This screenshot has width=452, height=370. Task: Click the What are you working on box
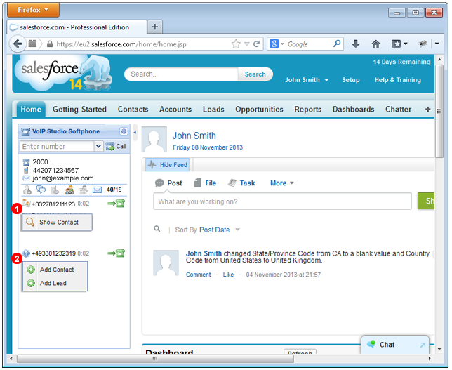(282, 201)
